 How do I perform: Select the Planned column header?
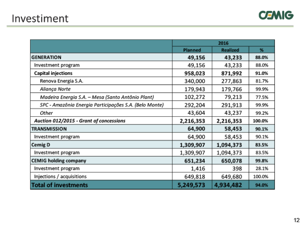[x=192, y=50]
